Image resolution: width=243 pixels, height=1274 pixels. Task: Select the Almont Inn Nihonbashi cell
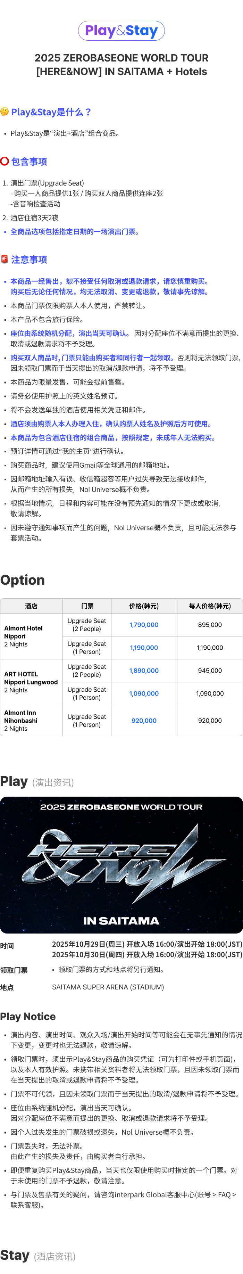tap(31, 721)
